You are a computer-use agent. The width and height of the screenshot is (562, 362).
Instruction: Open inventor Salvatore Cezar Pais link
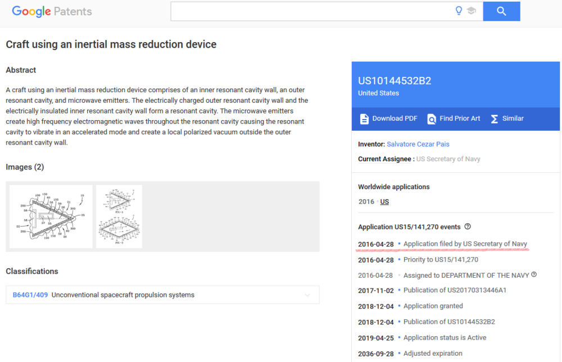(418, 144)
